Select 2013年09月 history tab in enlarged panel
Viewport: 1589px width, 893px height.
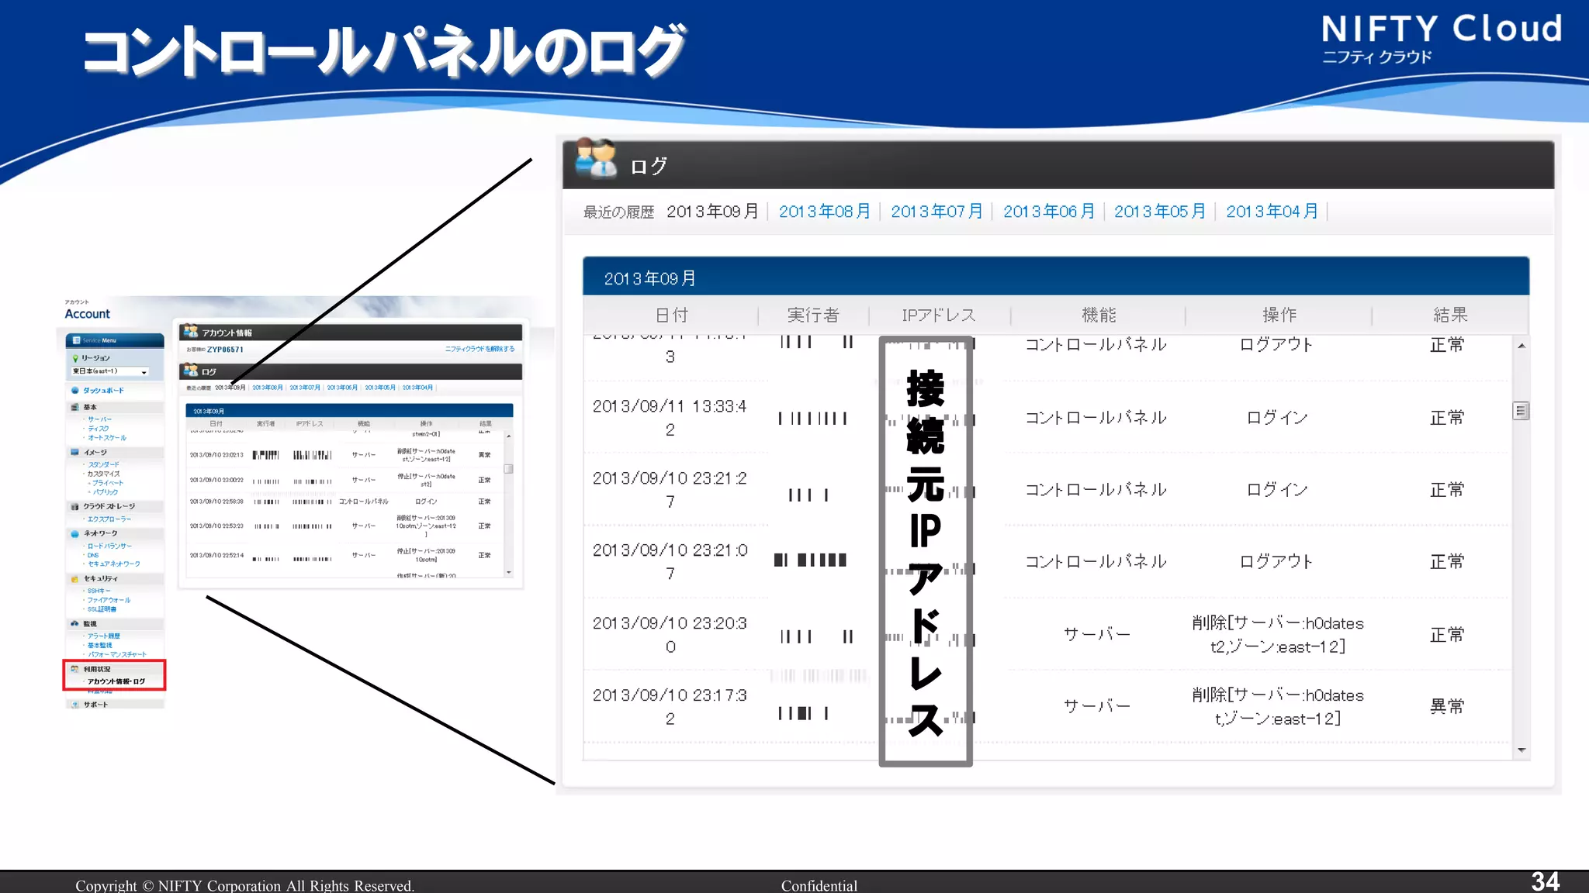(x=712, y=212)
